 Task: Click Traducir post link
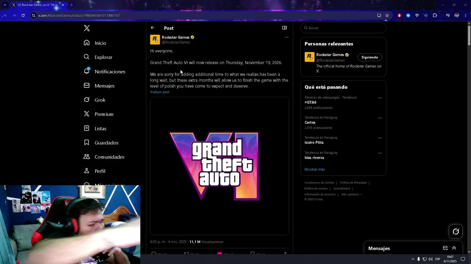[160, 92]
